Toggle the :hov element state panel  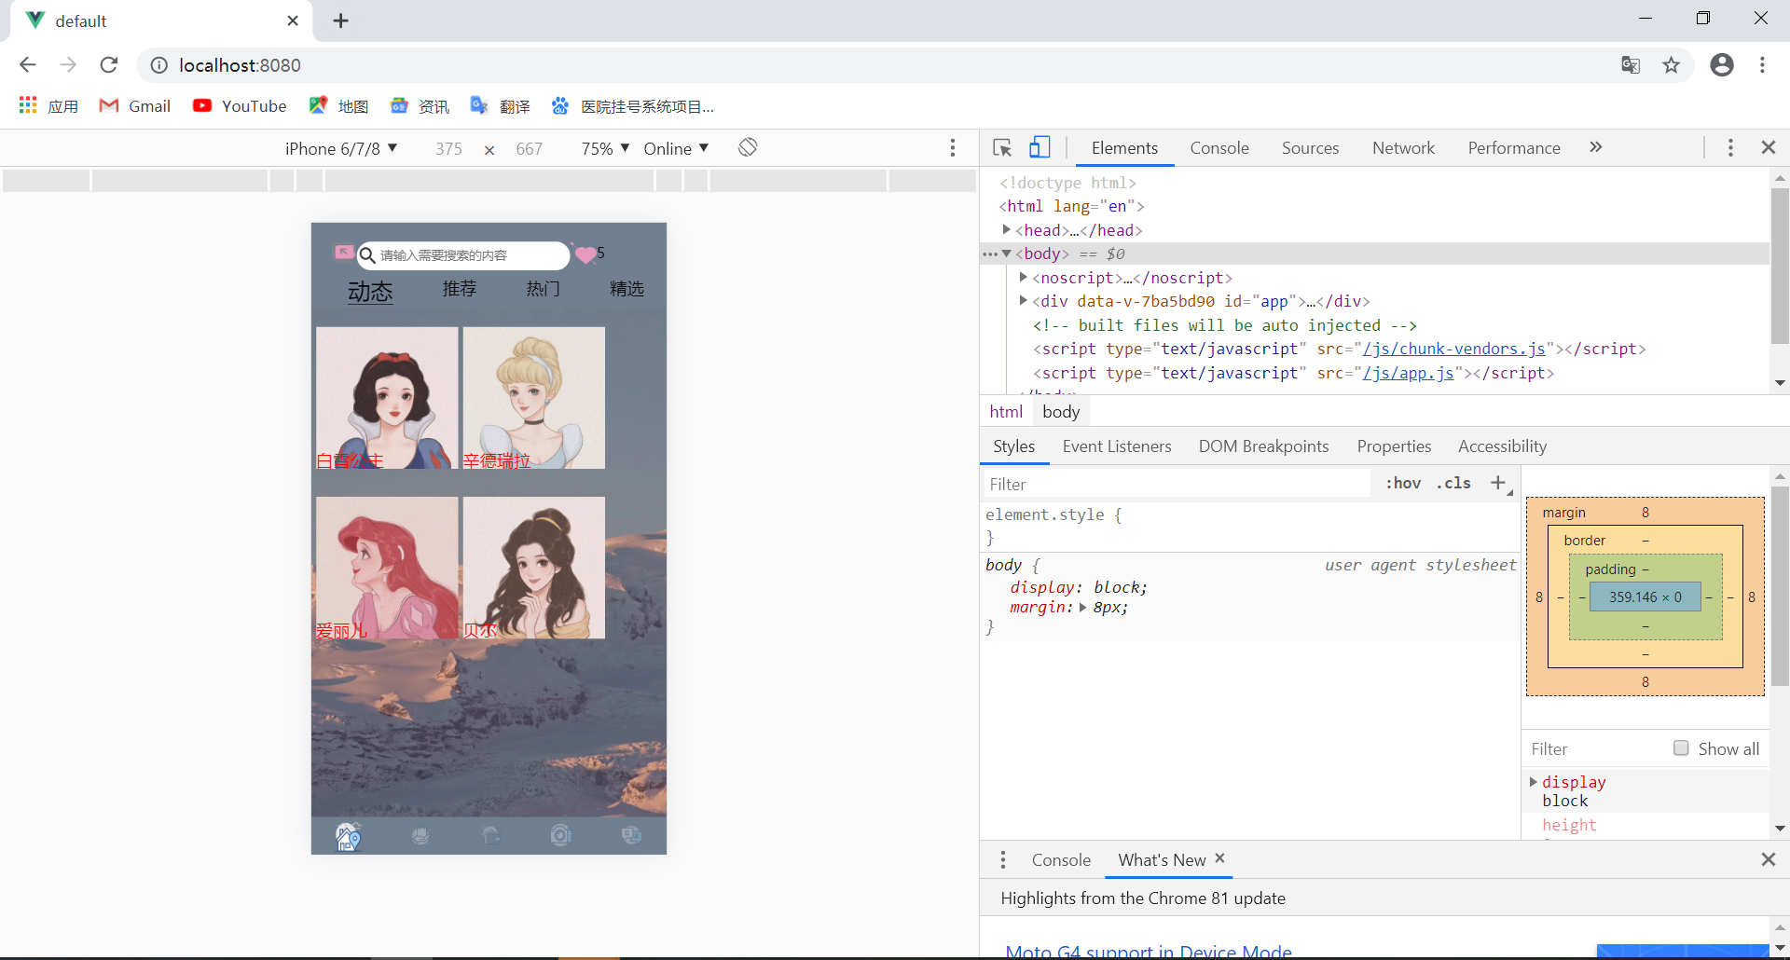[x=1403, y=483]
